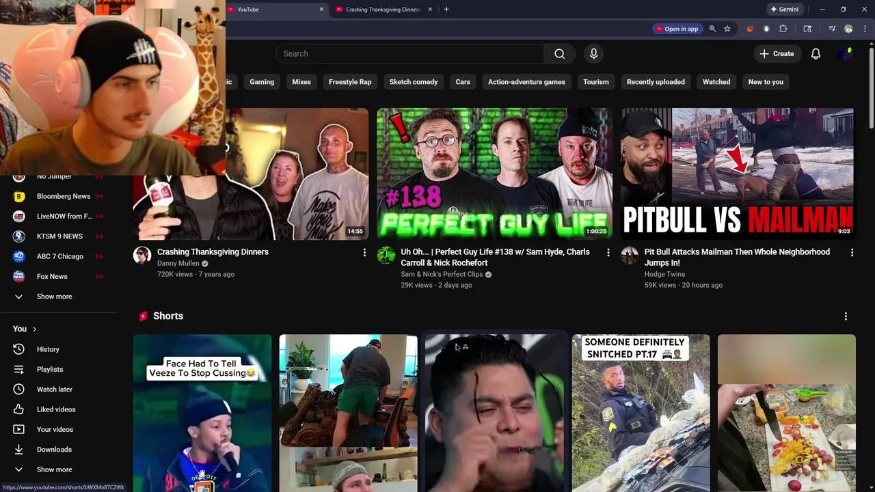Open Face Had To Tell Veeze short
This screenshot has height=492, width=875.
click(202, 413)
